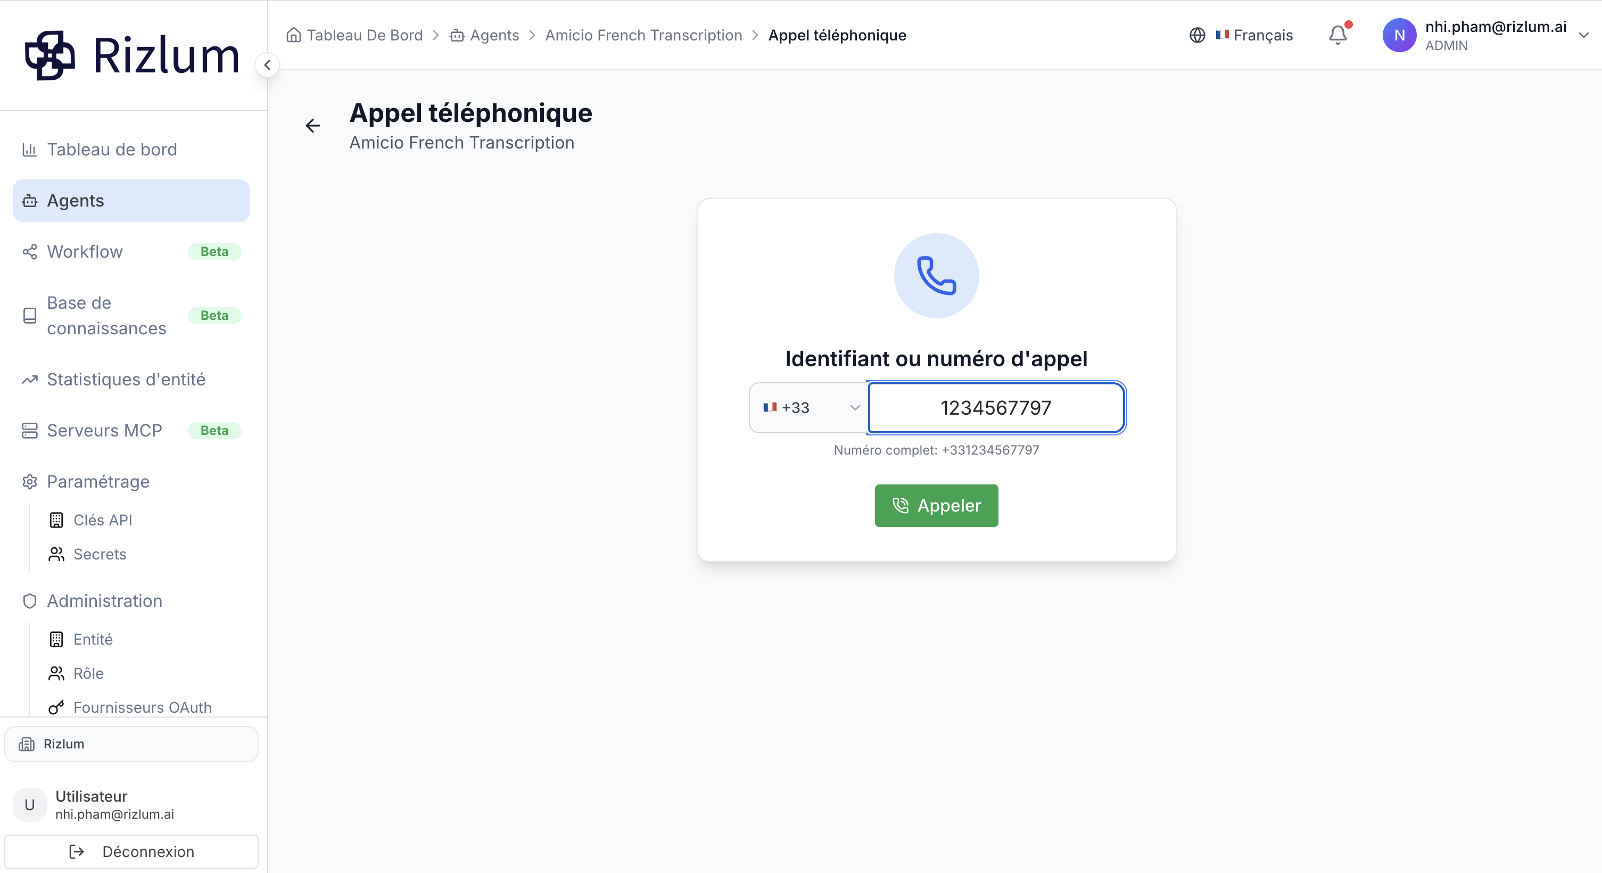
Task: Click the globe language icon
Action: (x=1196, y=36)
